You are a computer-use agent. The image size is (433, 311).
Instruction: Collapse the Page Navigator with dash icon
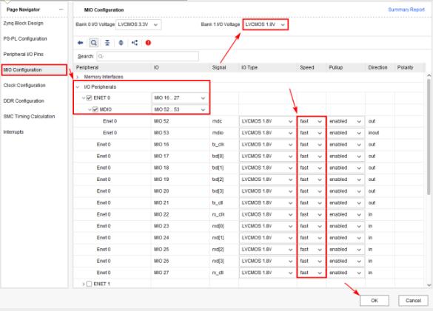point(61,10)
